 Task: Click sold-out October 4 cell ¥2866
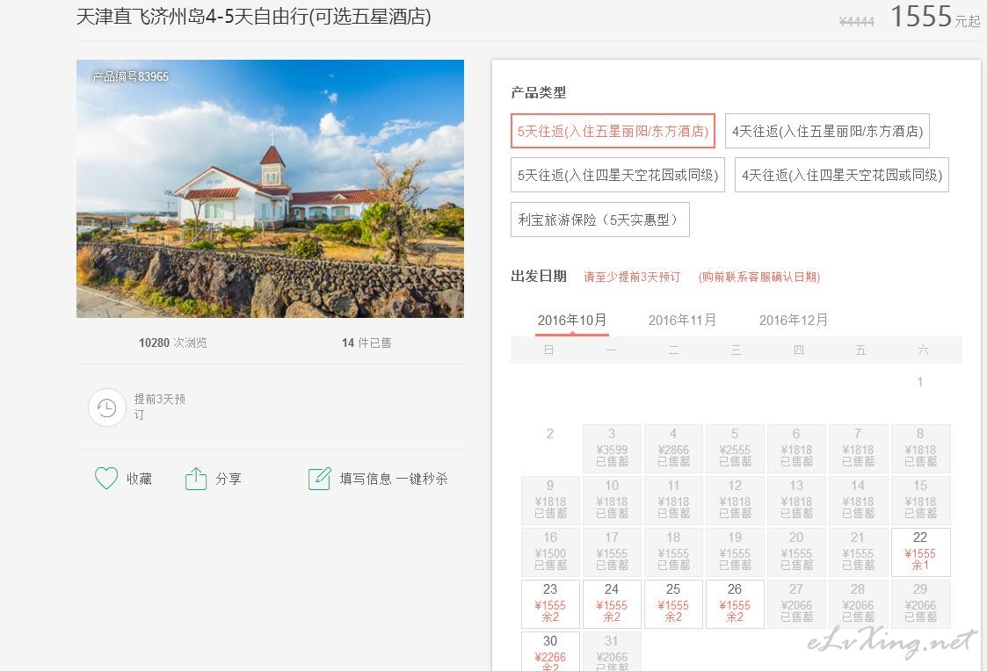[x=673, y=449]
